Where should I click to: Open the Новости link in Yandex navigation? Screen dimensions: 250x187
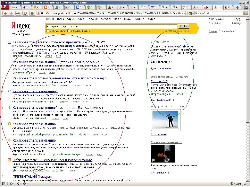[93, 19]
